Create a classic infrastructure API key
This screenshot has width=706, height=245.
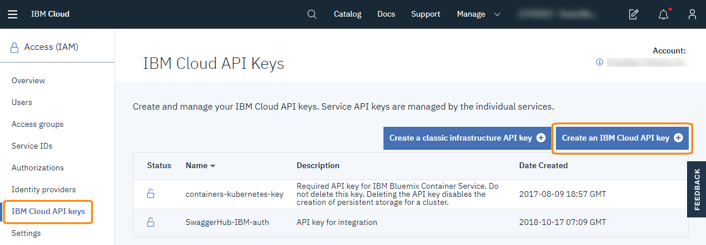(467, 138)
